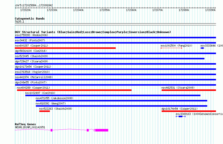The height and width of the screenshot is (144, 223).
Task: Click the large magenta final exon of NEURL1B
Action: (x=102, y=130)
